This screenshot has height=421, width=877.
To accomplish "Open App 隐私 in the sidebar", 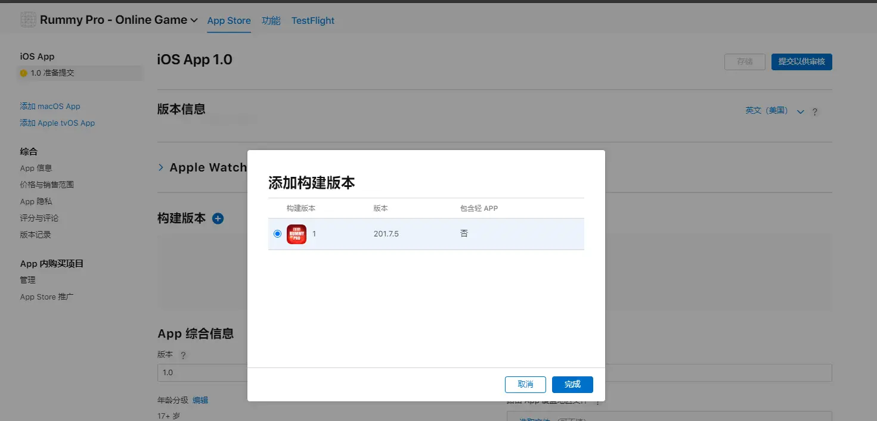I will 36,201.
